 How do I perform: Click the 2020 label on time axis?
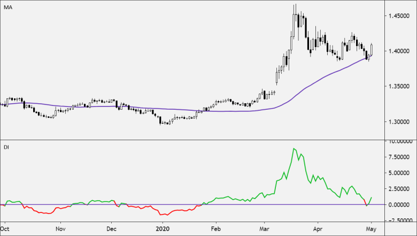(x=162, y=229)
